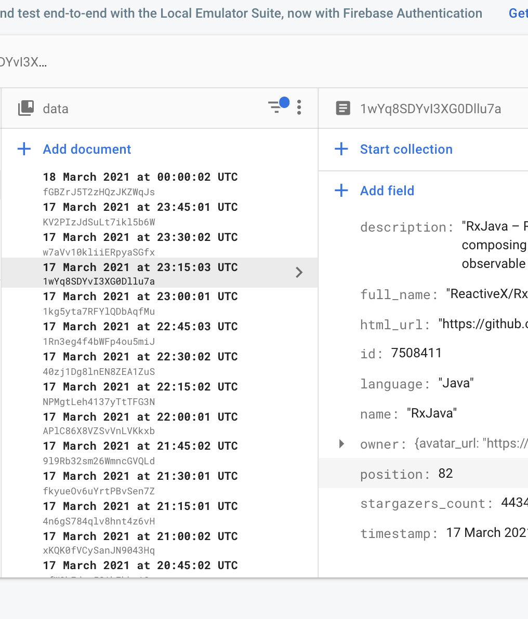
Task: Click the timestamp field value
Action: (487, 533)
